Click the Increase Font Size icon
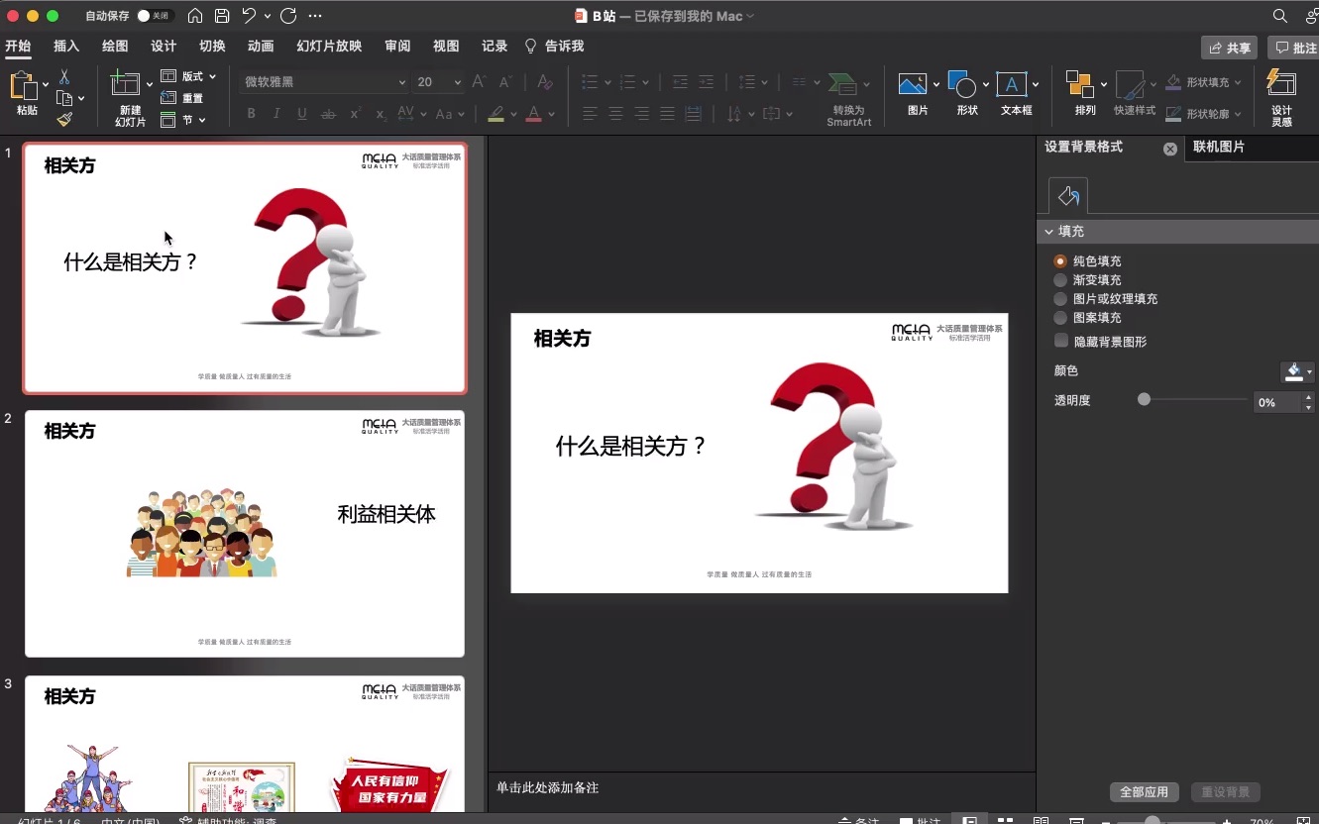This screenshot has width=1319, height=824. (480, 82)
